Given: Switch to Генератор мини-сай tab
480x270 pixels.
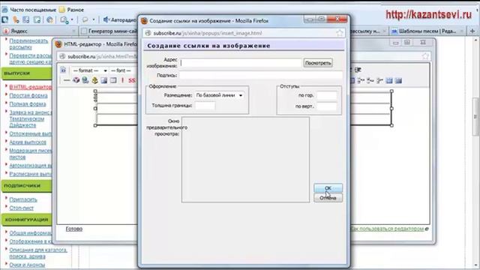Looking at the screenshot, I should coord(109,31).
